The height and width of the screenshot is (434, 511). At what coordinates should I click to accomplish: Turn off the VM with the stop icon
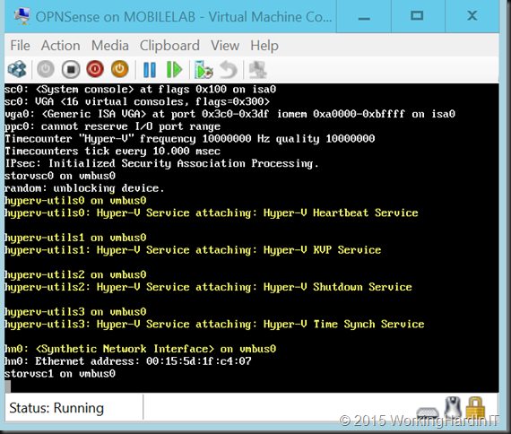coord(71,69)
